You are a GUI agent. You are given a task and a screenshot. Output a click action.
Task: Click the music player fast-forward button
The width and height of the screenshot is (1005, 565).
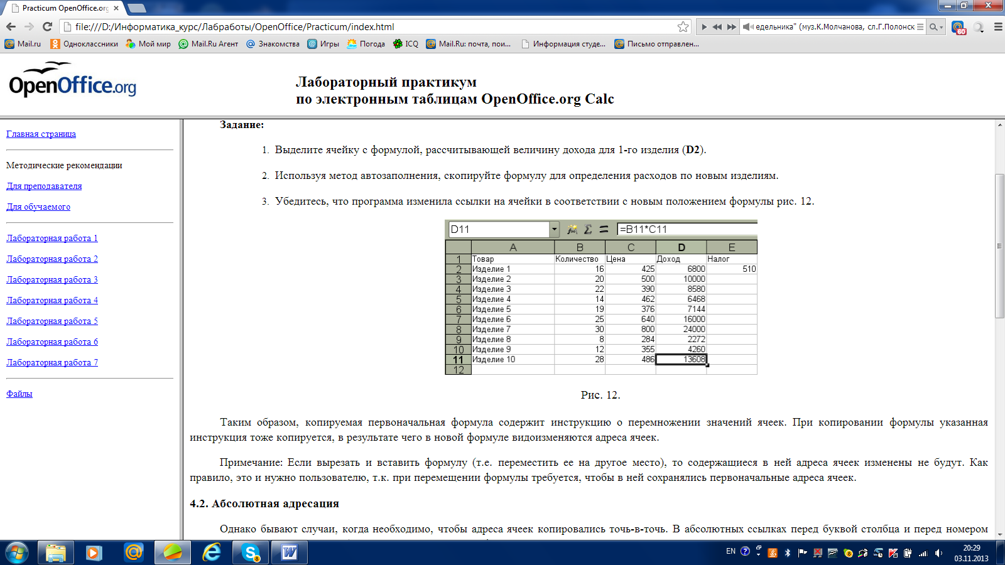click(731, 27)
